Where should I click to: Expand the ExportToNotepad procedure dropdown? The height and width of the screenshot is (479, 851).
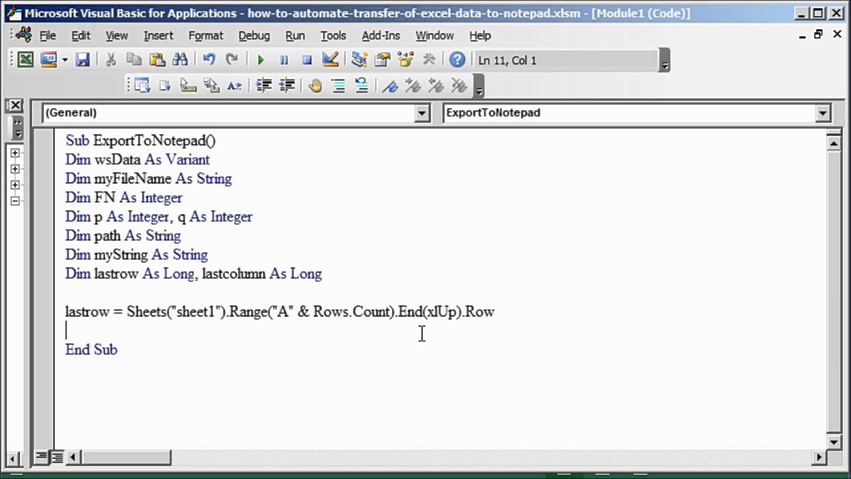coord(823,113)
